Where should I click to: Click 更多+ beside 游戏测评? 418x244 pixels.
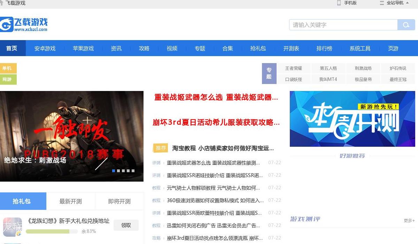point(409,221)
